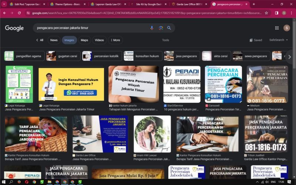This screenshot has width=296, height=185.
Task: Click in the search query field
Action: tap(89, 28)
